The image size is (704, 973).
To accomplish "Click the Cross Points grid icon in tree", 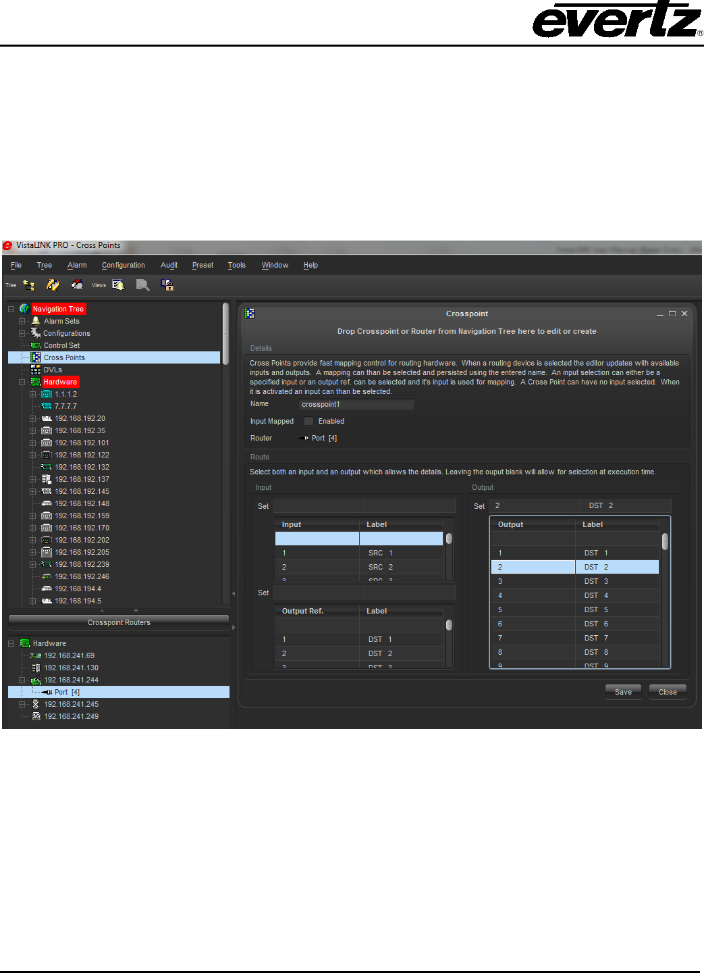I will point(36,357).
